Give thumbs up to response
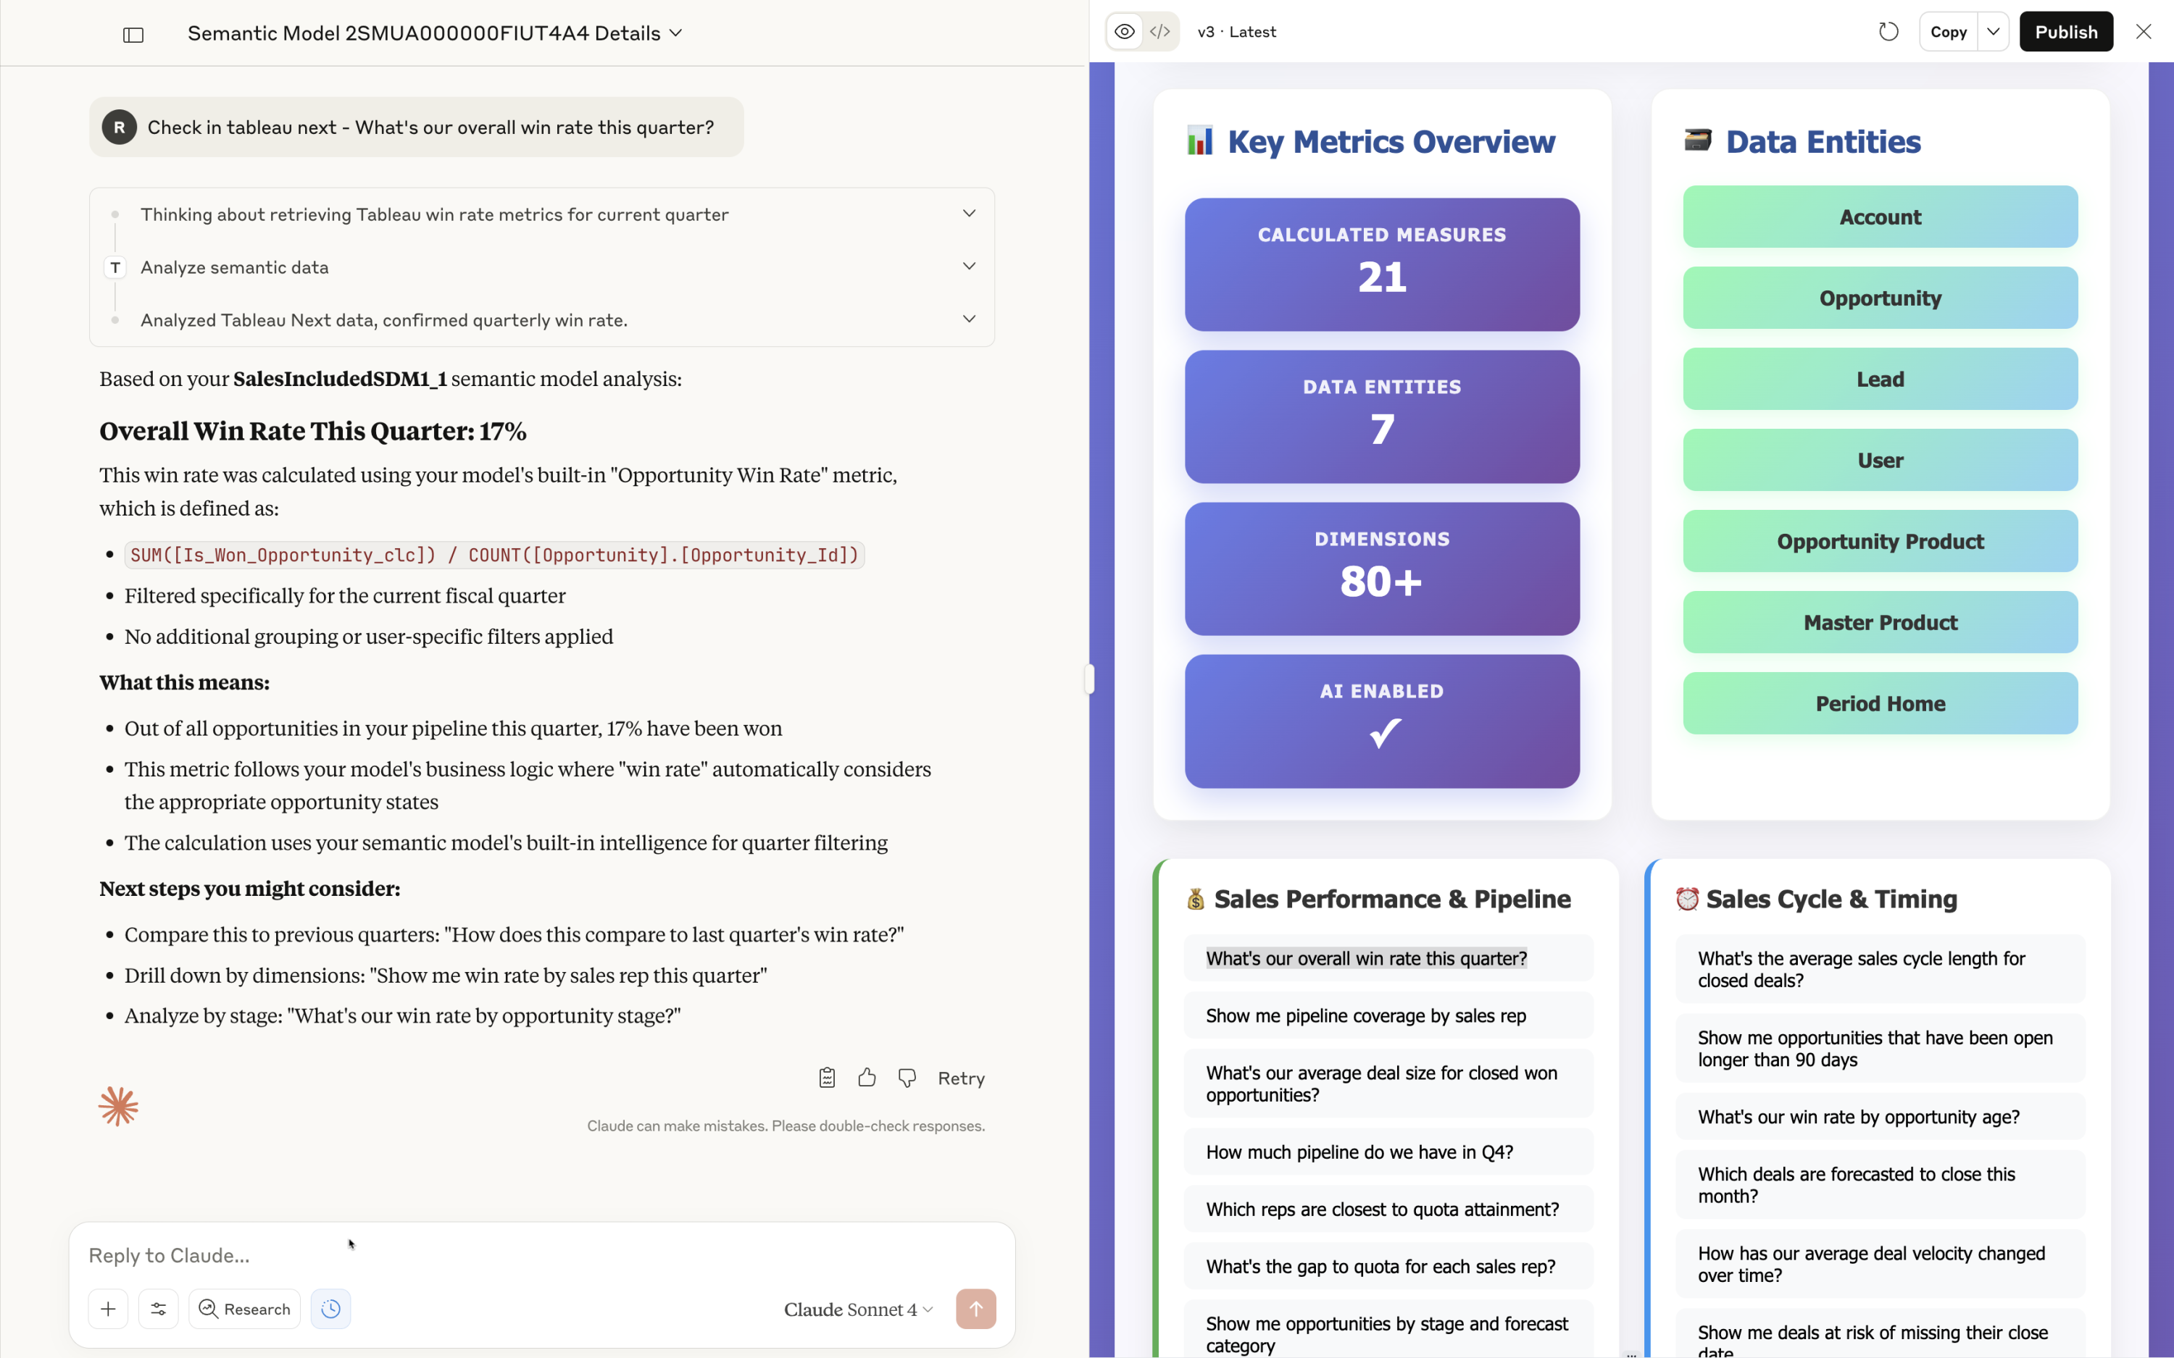The height and width of the screenshot is (1358, 2174). point(867,1078)
